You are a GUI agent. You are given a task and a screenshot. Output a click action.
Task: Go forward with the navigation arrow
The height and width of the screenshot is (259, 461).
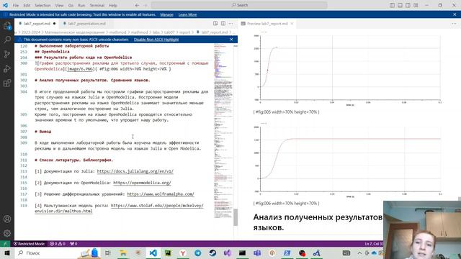[x=146, y=5]
